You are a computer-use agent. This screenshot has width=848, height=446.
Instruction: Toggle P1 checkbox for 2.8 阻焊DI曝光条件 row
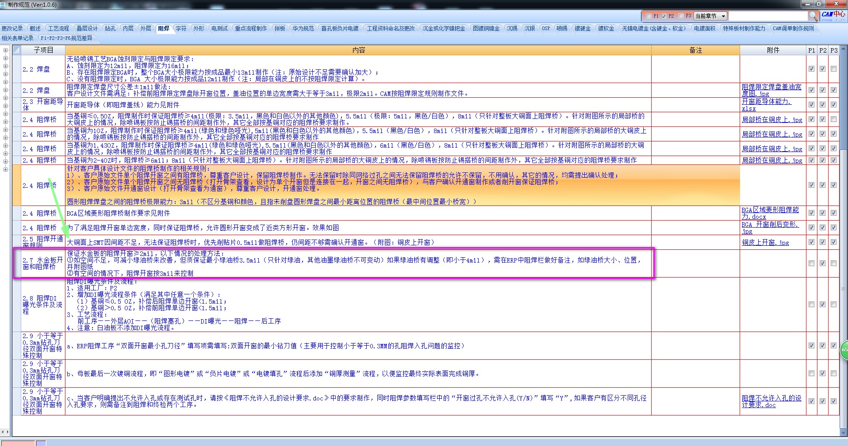point(811,305)
